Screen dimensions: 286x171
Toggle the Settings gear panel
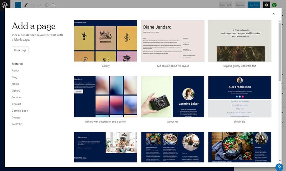tap(267, 5)
